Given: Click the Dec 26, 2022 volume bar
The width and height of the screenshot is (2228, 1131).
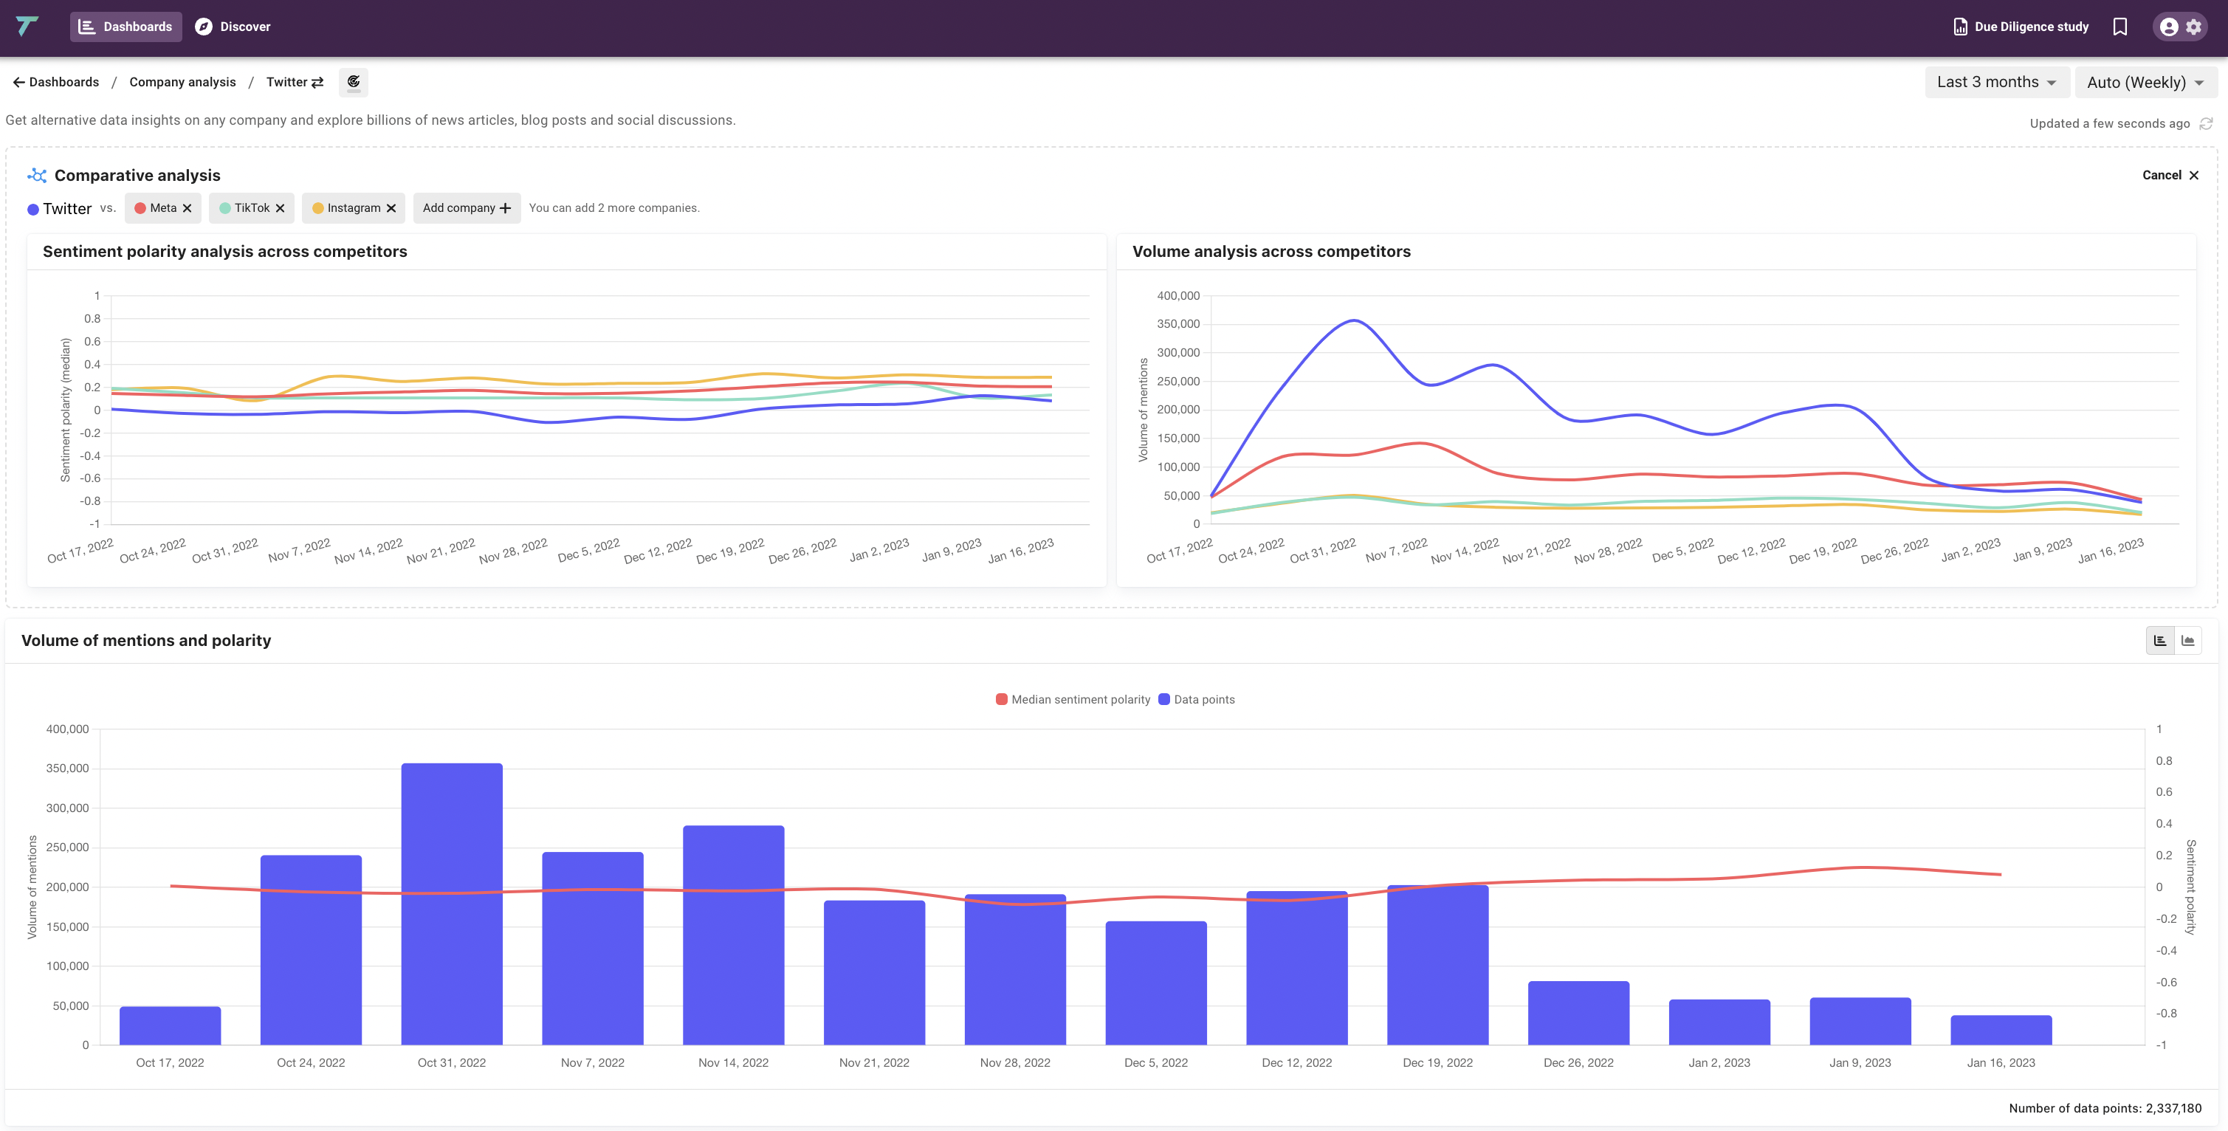Looking at the screenshot, I should pos(1578,1013).
